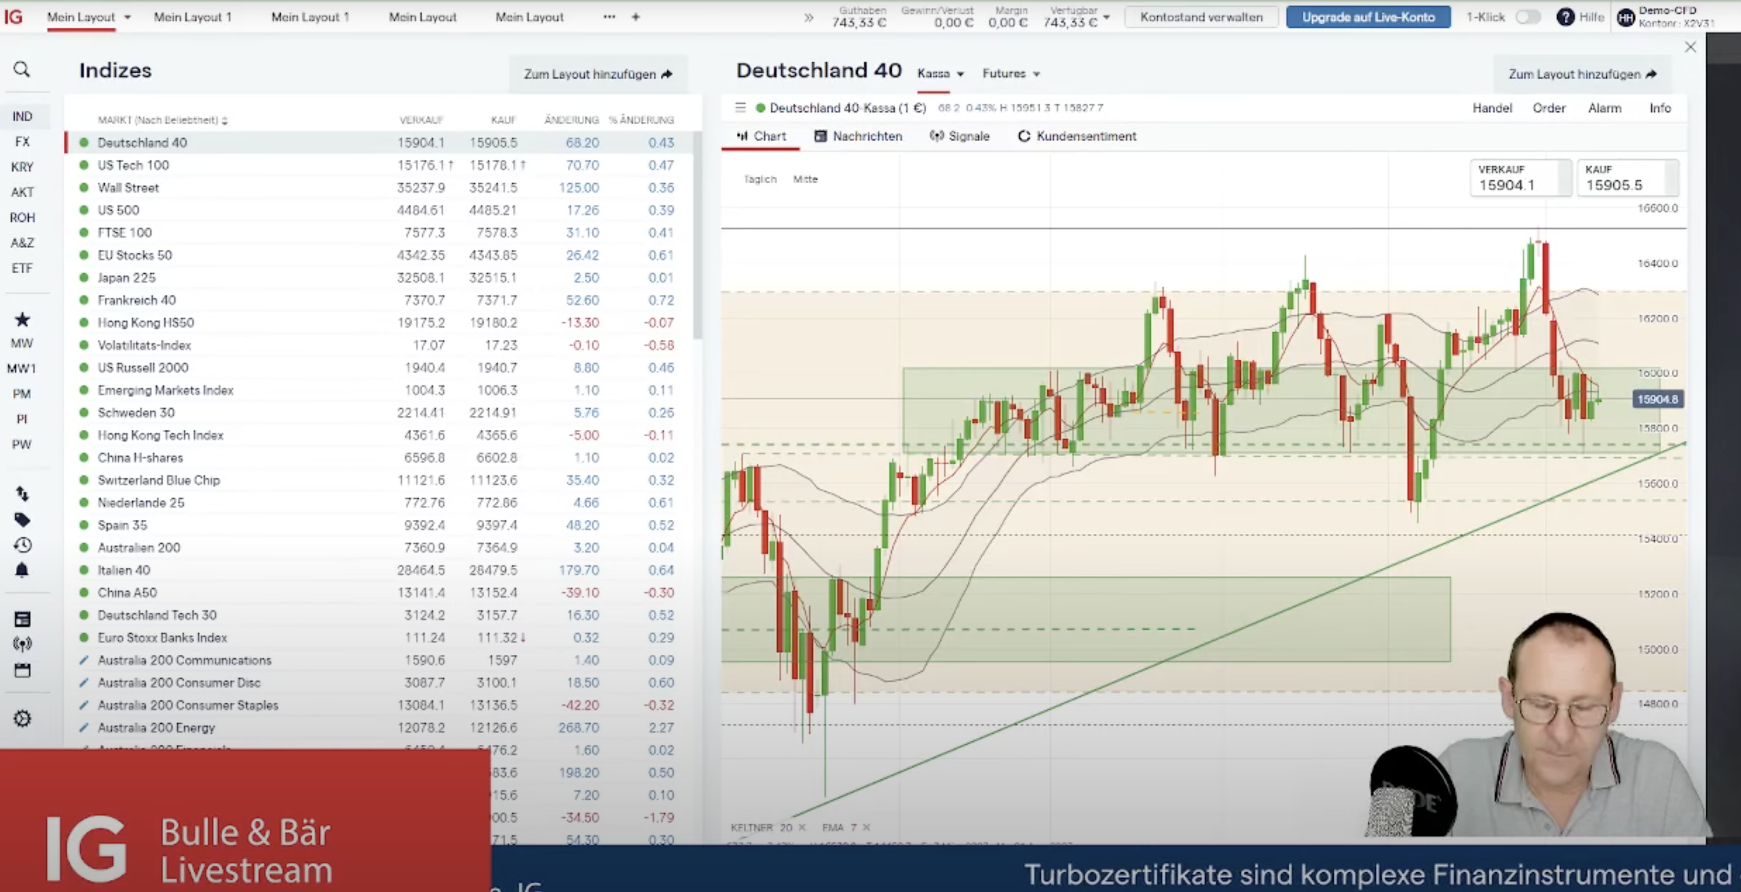Switch to the Kundensentiment tab

[1077, 136]
